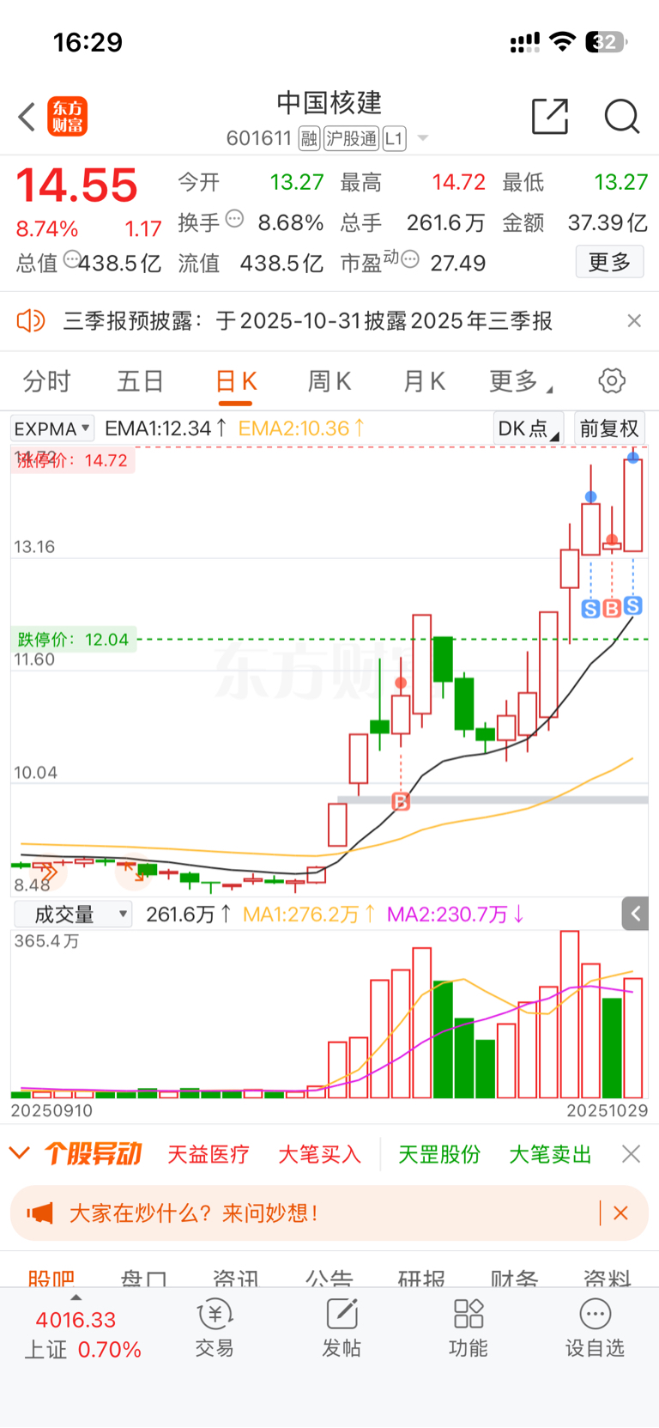Switch to the 五日 tab
Viewport: 659px width, 1428px height.
(x=140, y=381)
